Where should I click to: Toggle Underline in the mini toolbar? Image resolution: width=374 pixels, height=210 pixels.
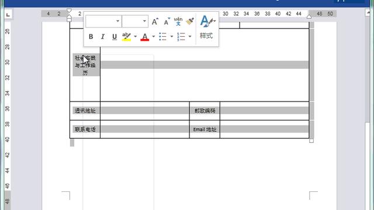[x=115, y=37]
